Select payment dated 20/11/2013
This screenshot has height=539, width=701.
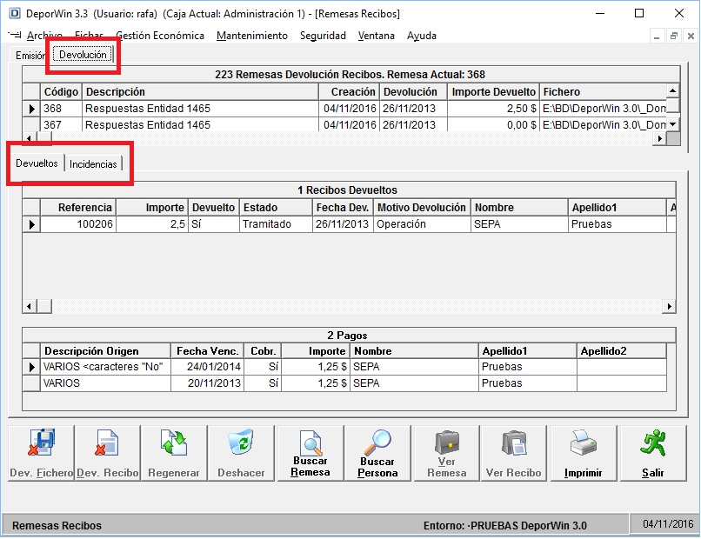pyautogui.click(x=344, y=383)
